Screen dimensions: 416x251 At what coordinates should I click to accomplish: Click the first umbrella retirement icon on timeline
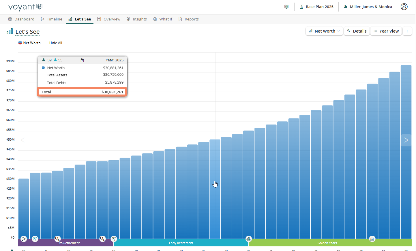pos(35,239)
